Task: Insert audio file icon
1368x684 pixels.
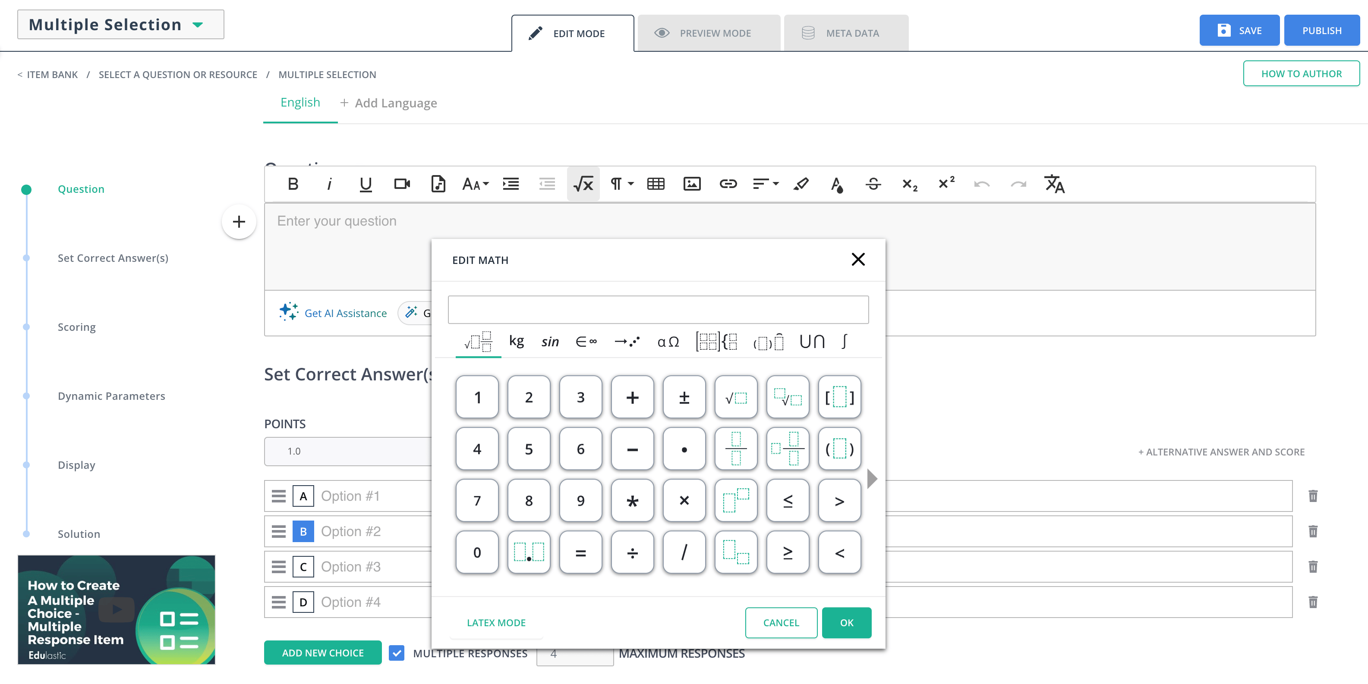Action: point(438,184)
